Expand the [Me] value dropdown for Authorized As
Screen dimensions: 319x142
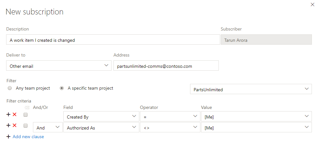pyautogui.click(x=256, y=127)
